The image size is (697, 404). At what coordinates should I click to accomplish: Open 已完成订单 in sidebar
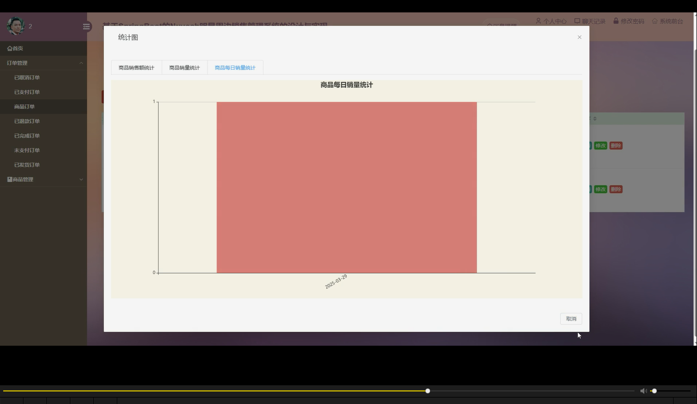pyautogui.click(x=27, y=136)
